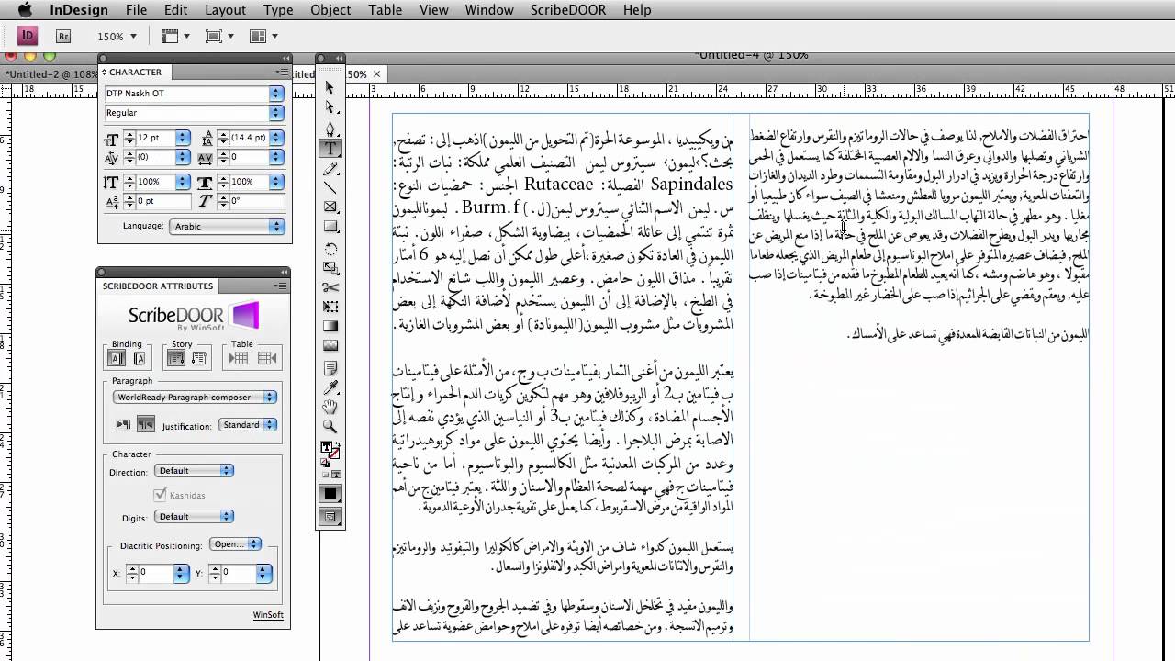Open the Character panel flyout menu

click(x=283, y=72)
